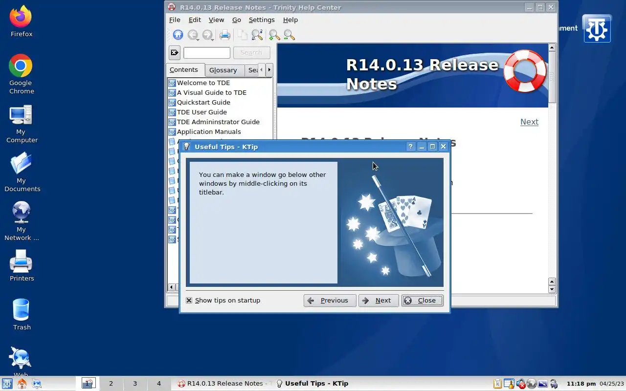Select the Printers desktop icon
The width and height of the screenshot is (626, 391).
[x=22, y=266]
